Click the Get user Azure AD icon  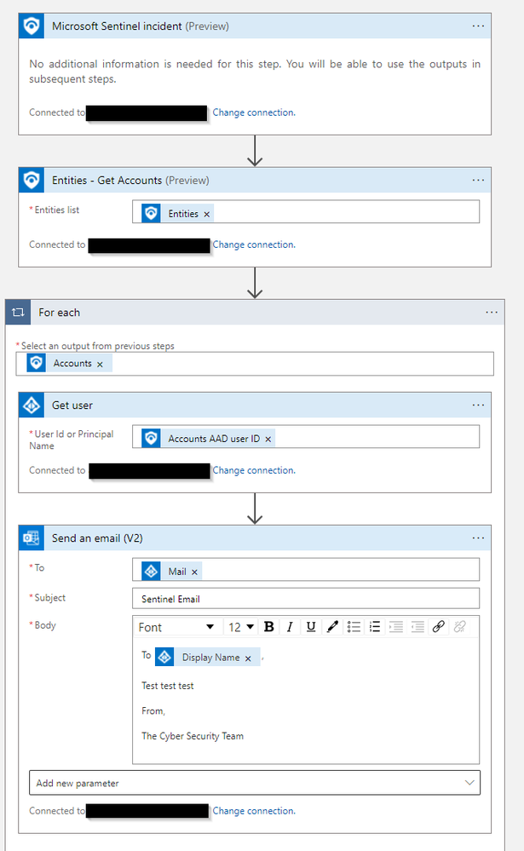coord(32,405)
